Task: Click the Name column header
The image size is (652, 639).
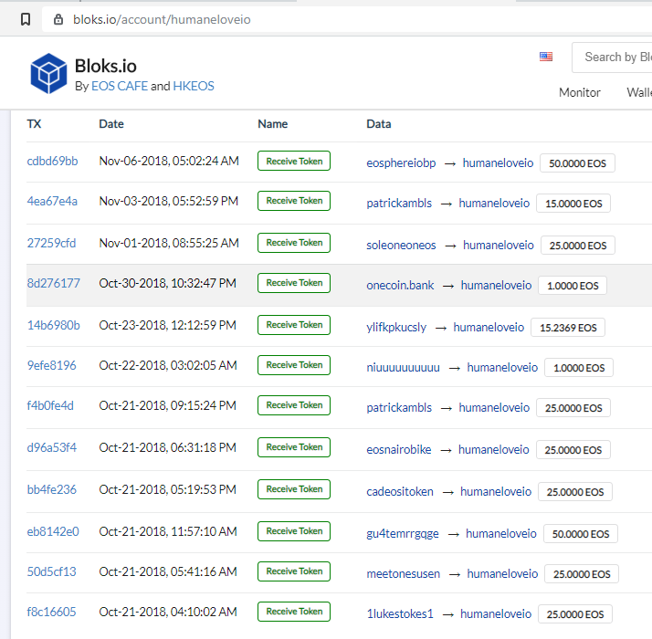Action: pos(272,124)
